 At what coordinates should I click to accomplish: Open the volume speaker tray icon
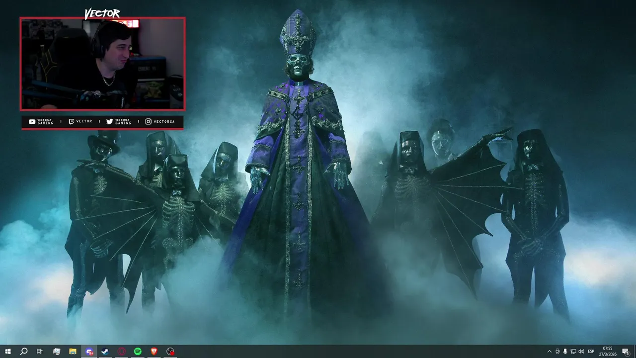(581, 352)
